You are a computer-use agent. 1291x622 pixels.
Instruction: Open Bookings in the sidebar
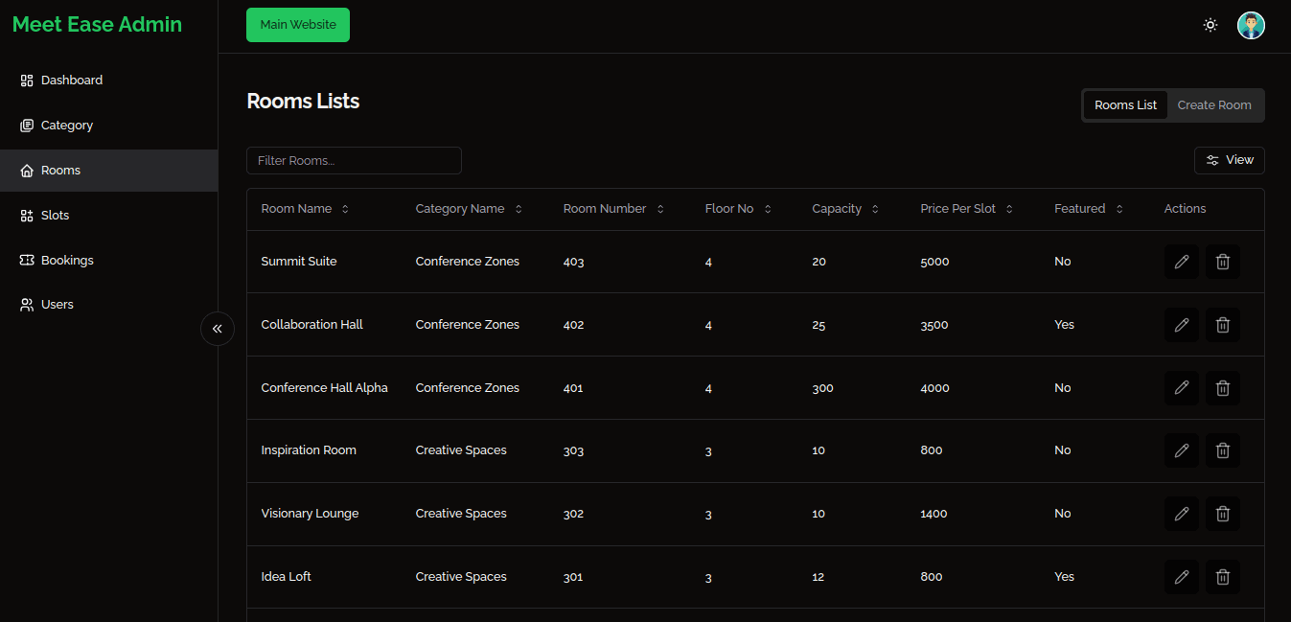click(67, 260)
